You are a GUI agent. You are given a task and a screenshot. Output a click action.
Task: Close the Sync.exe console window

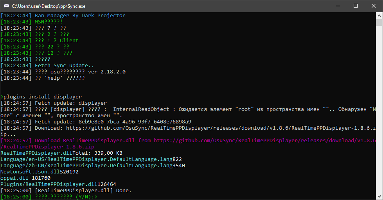(x=374, y=6)
